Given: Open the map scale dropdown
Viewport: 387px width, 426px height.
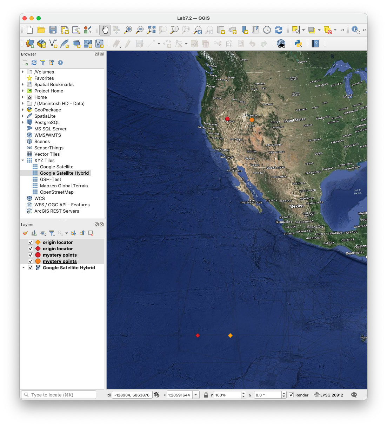Looking at the screenshot, I should click(x=196, y=395).
